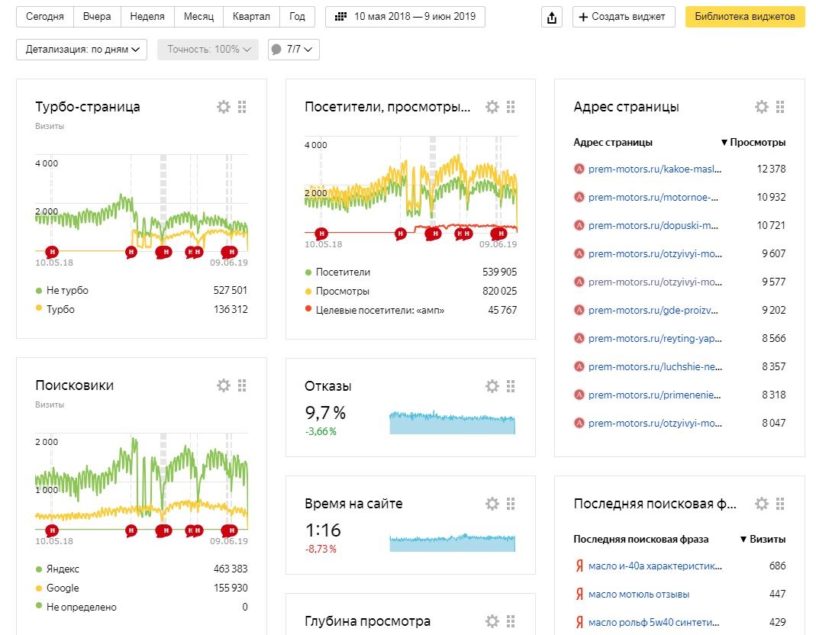
Task: Click the export share icon button
Action: click(552, 17)
